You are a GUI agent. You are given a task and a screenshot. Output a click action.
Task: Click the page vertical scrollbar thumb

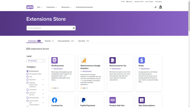(x=189, y=16)
